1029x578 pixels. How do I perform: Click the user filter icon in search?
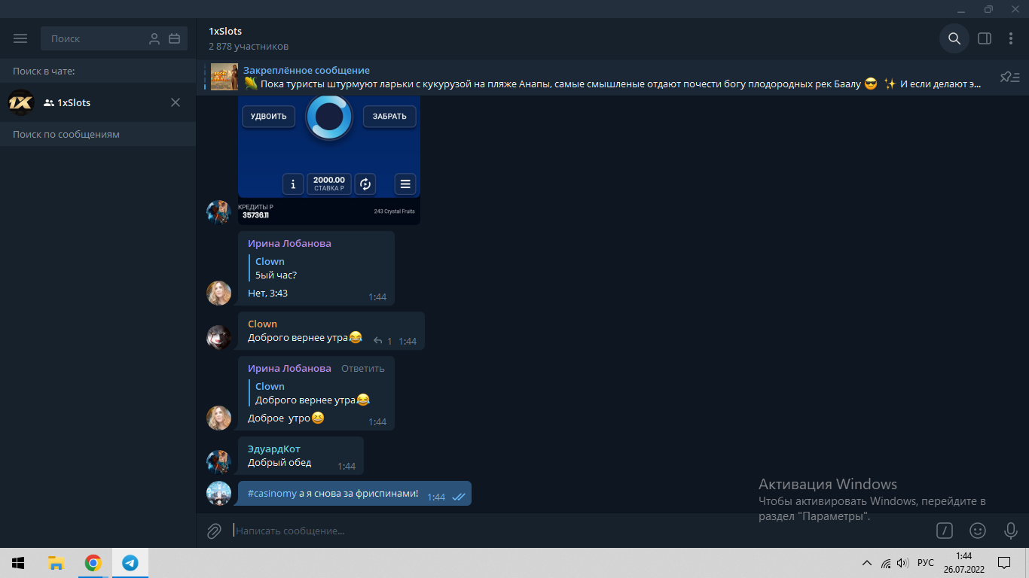pos(154,38)
